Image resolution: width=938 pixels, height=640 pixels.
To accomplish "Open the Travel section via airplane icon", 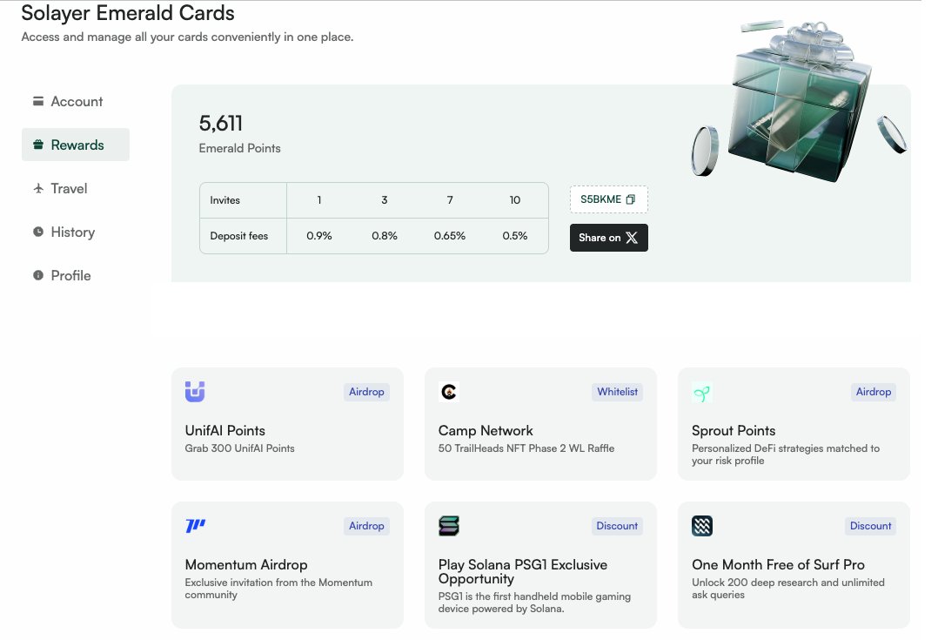I will 38,188.
